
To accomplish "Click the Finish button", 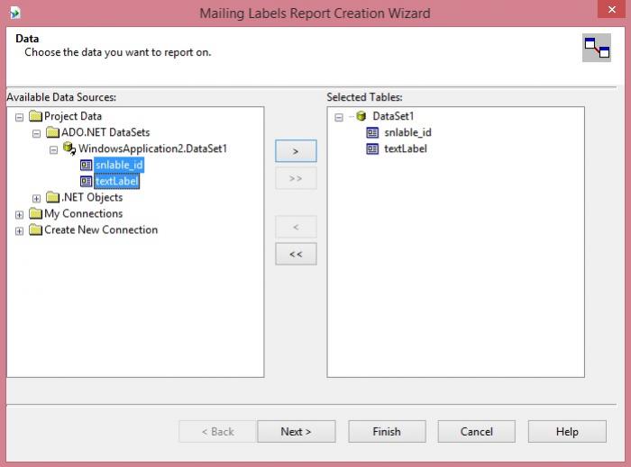I will point(387,431).
